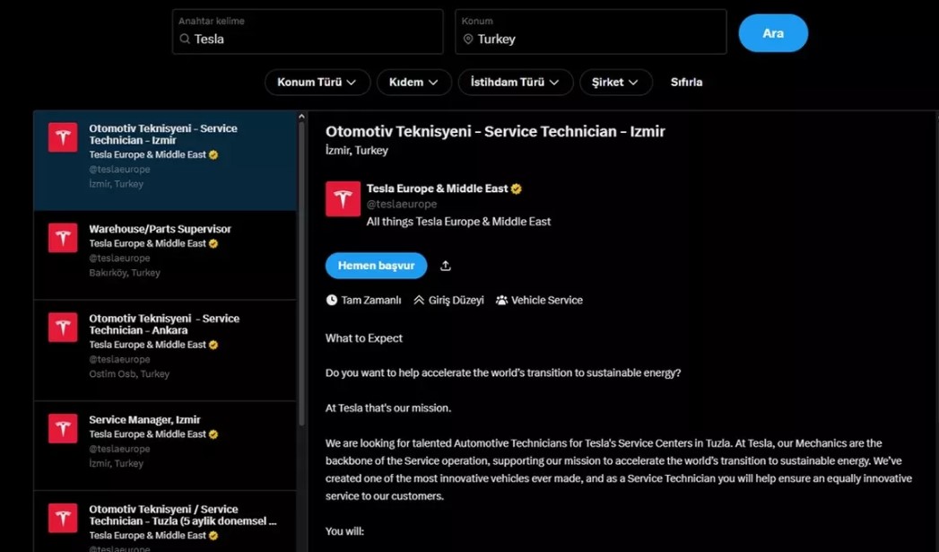Viewport: 939px width, 552px height.
Task: Click the İzmir, Turkey location under the detail title
Action: pyautogui.click(x=357, y=151)
